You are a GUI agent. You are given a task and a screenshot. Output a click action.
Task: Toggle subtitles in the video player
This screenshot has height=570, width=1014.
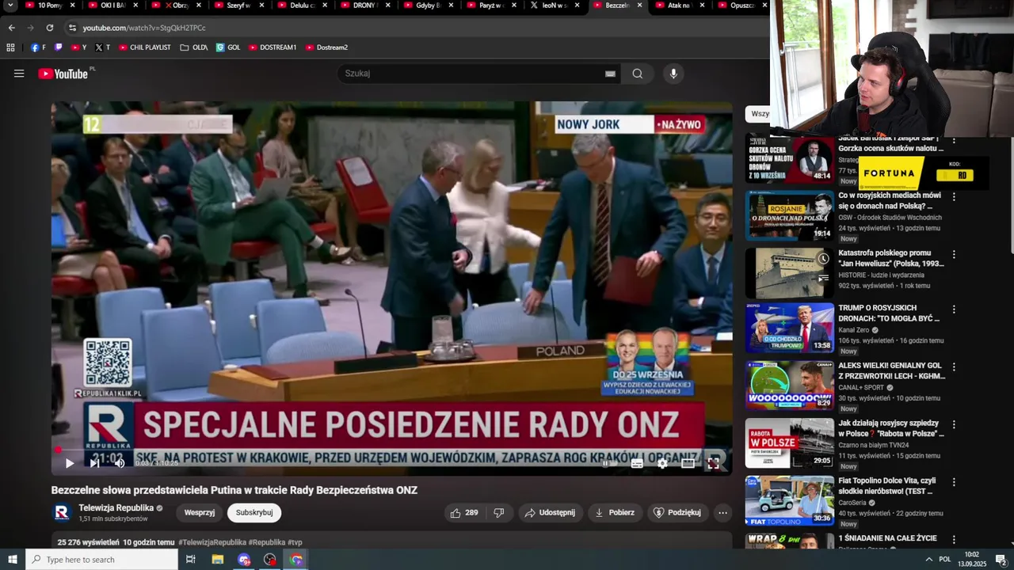click(x=637, y=463)
